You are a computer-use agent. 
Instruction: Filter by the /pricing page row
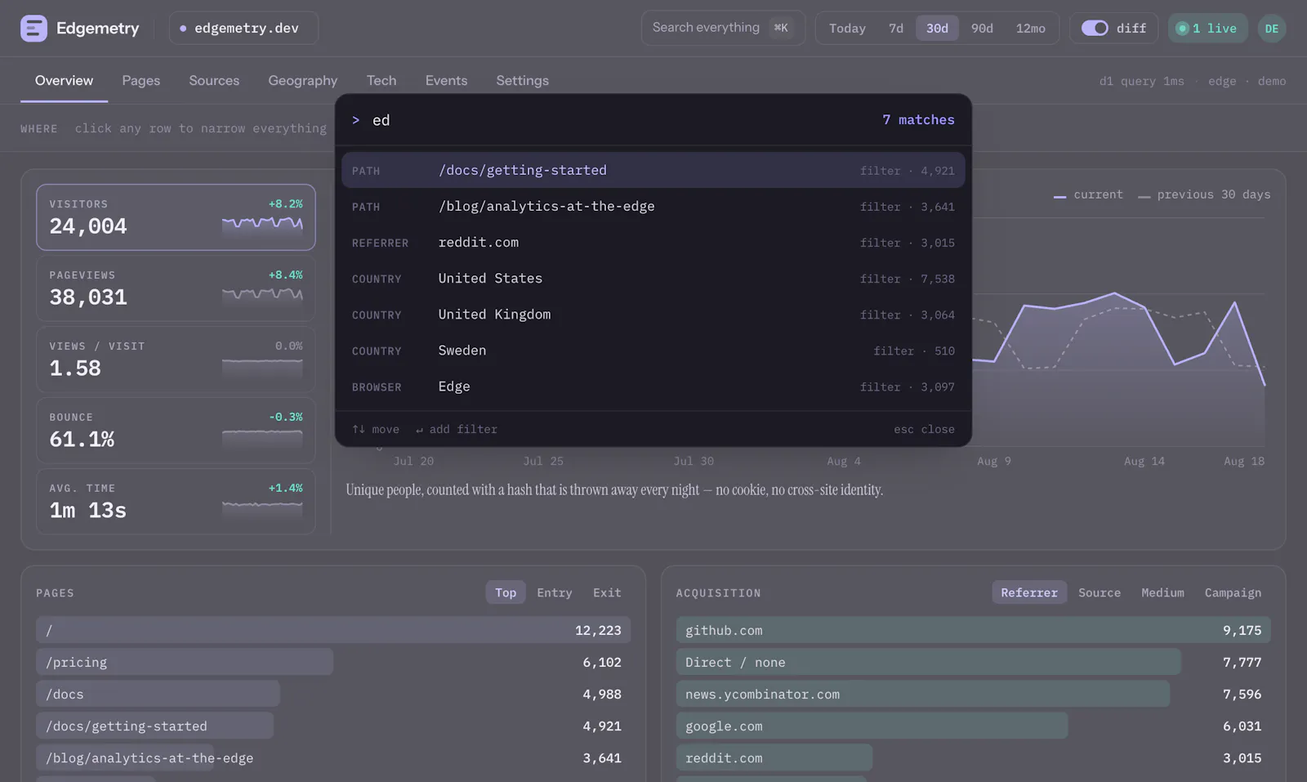tap(333, 663)
